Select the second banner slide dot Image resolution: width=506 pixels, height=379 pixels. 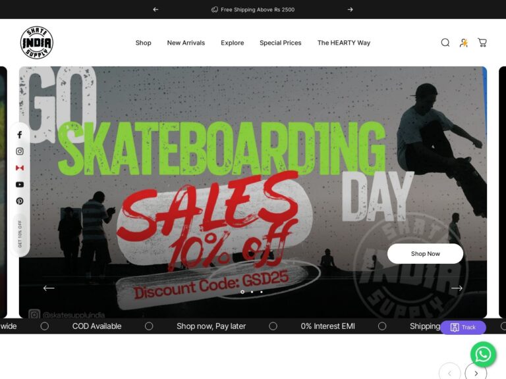(252, 292)
